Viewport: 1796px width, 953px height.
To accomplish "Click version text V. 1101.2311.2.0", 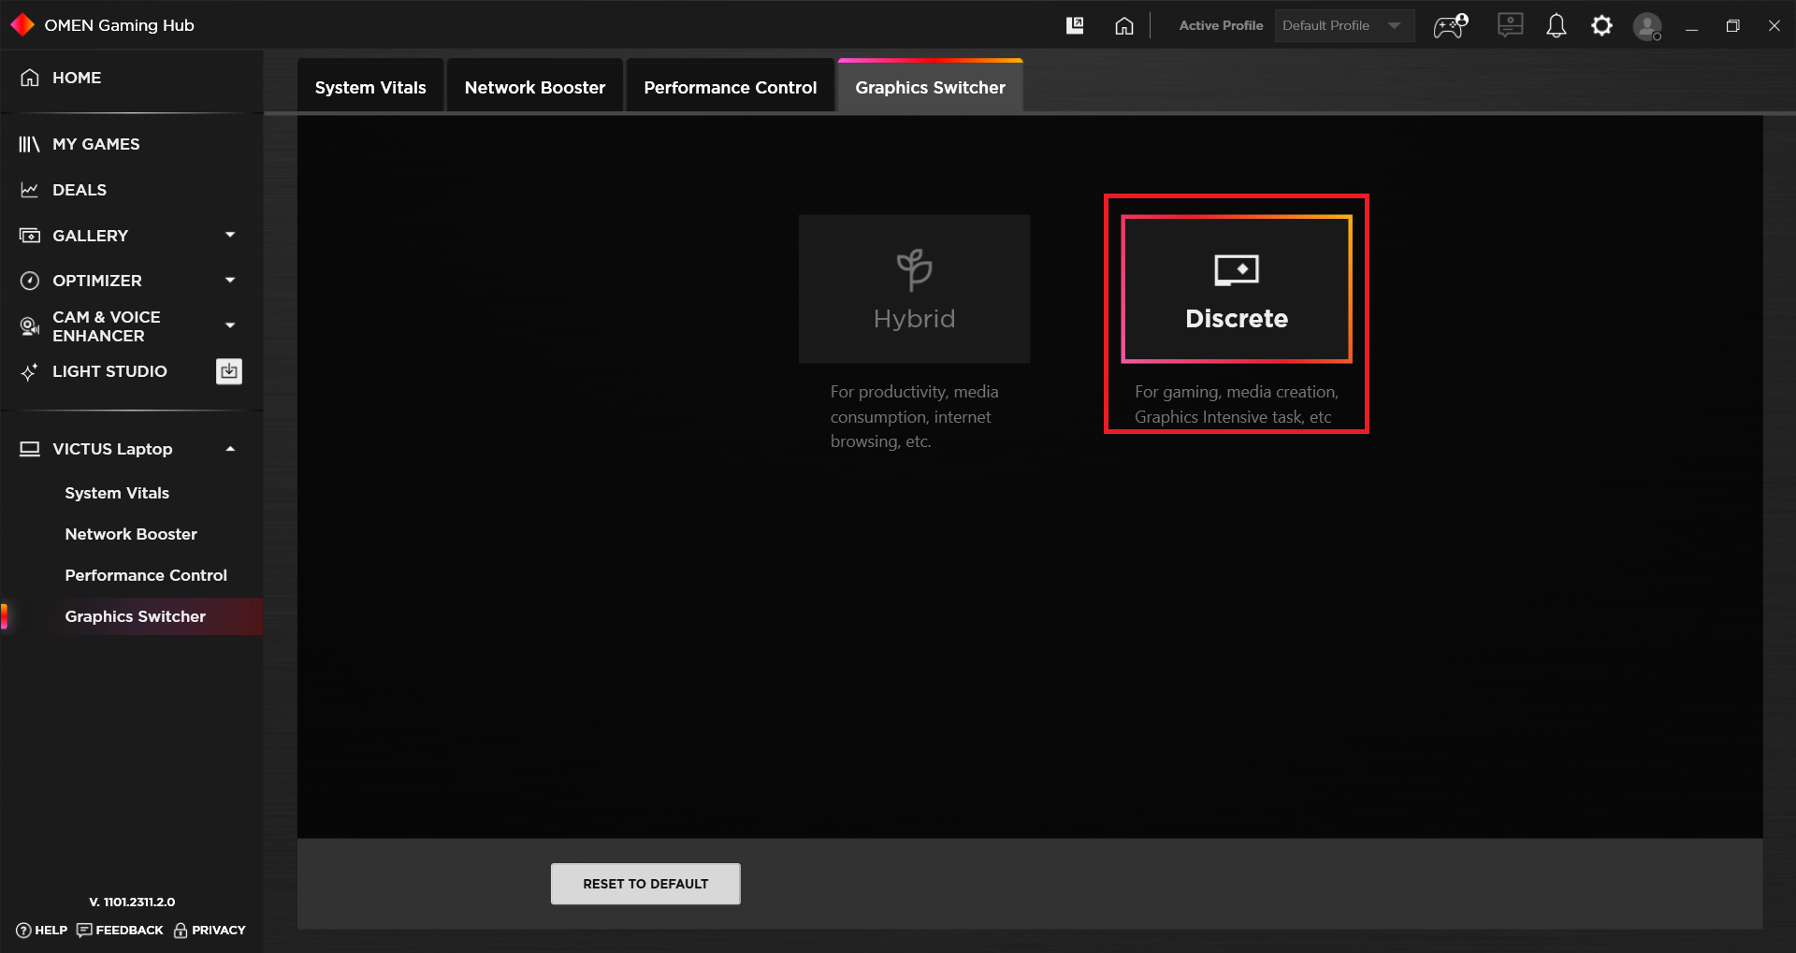I will tap(132, 902).
